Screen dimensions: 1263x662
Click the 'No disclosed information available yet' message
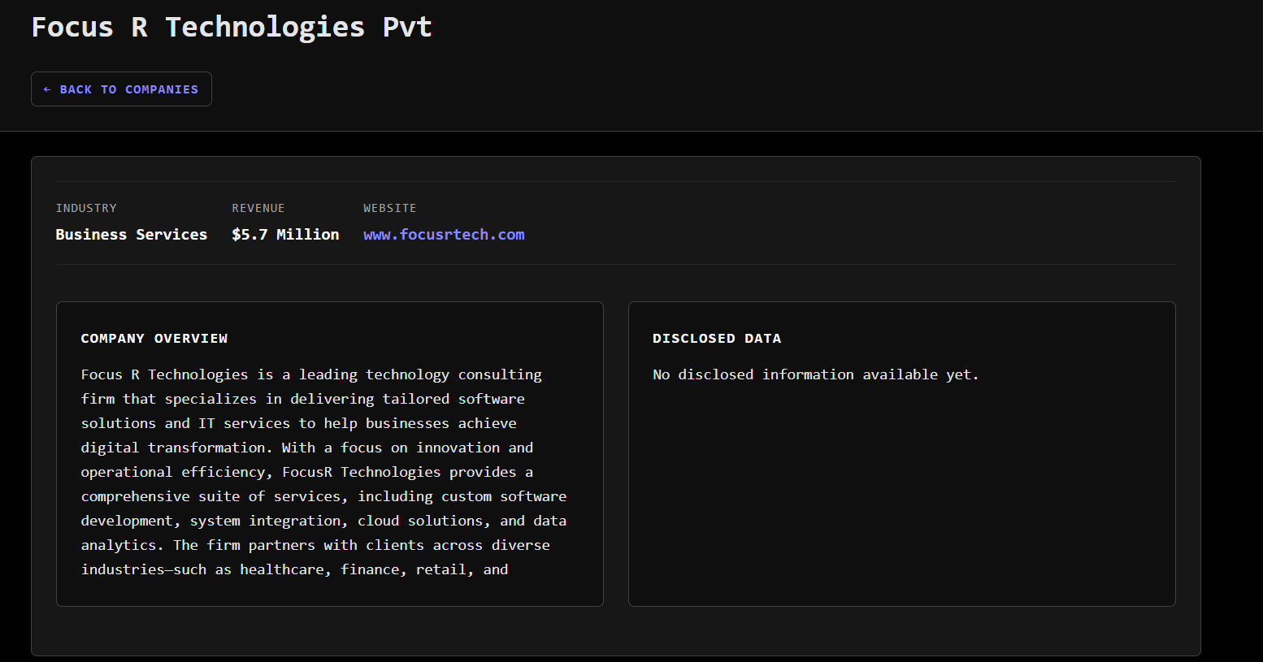815,374
